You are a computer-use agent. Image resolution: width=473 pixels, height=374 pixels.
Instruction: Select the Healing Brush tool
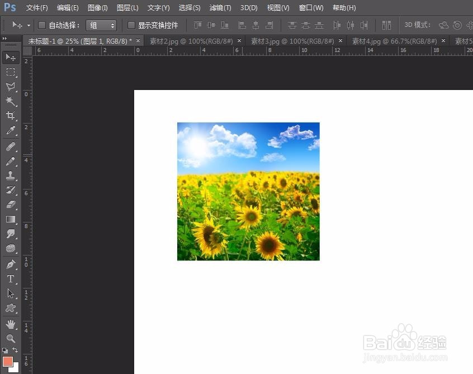point(11,146)
